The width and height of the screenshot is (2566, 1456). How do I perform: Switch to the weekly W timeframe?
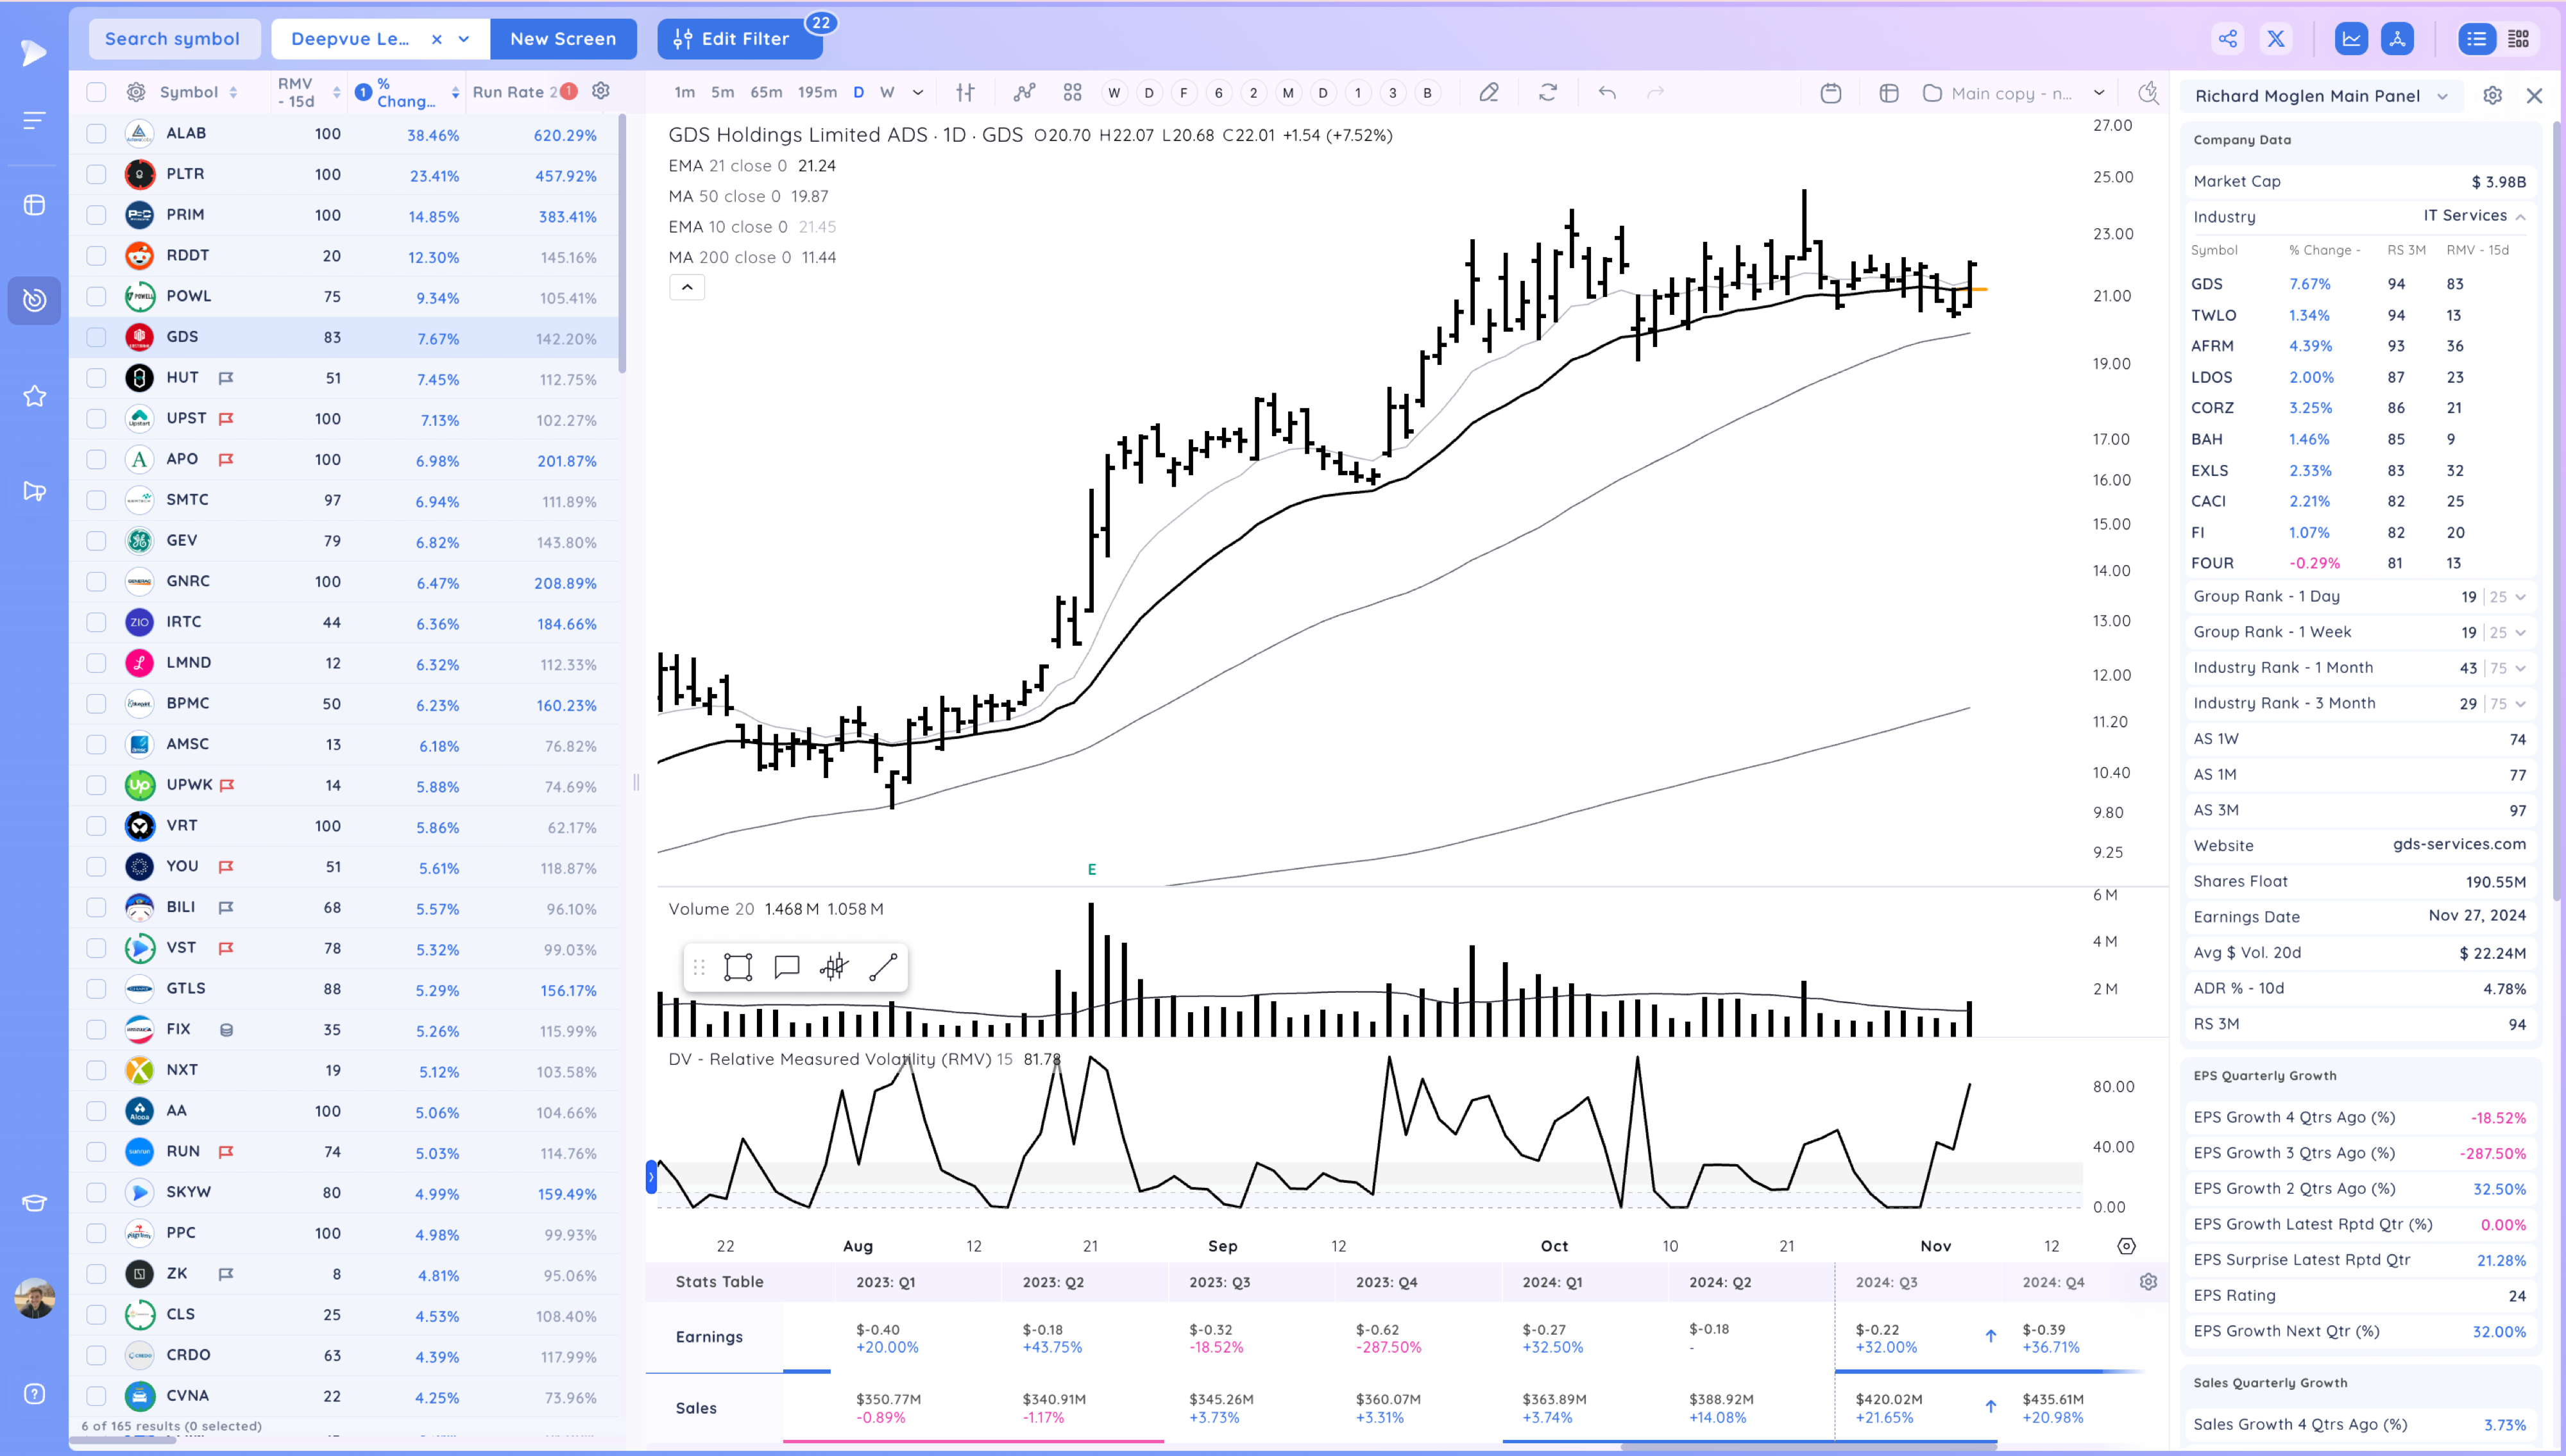click(x=886, y=92)
